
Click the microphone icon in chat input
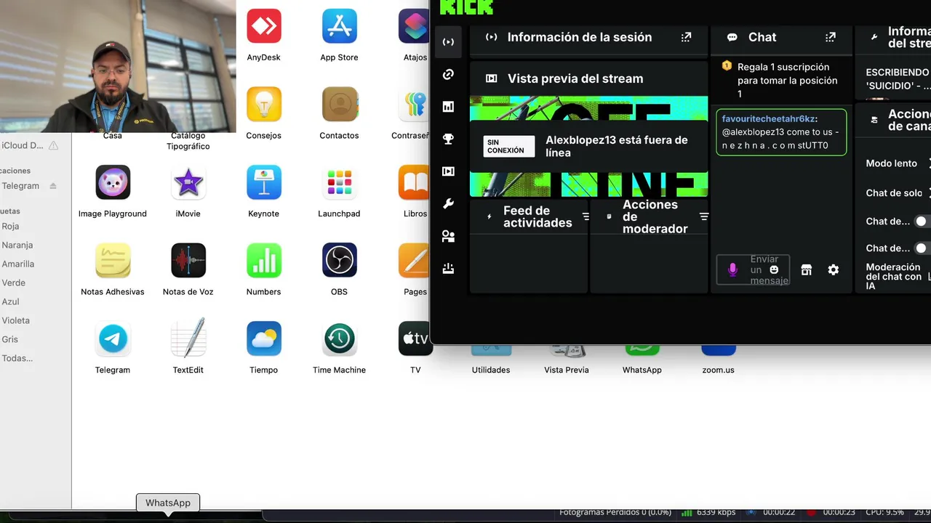(732, 269)
